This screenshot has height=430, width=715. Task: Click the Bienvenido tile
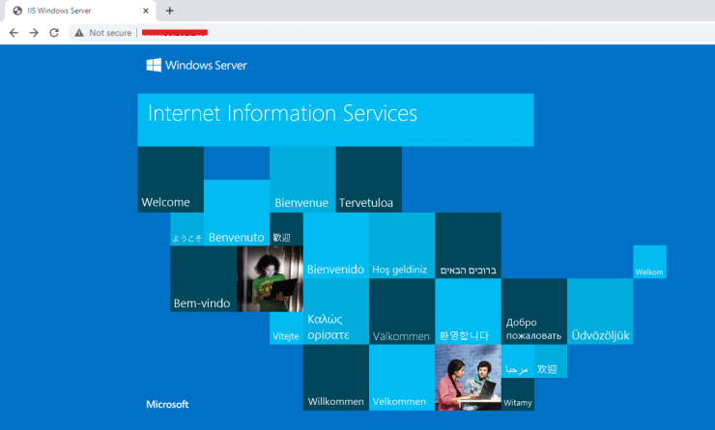(336, 245)
